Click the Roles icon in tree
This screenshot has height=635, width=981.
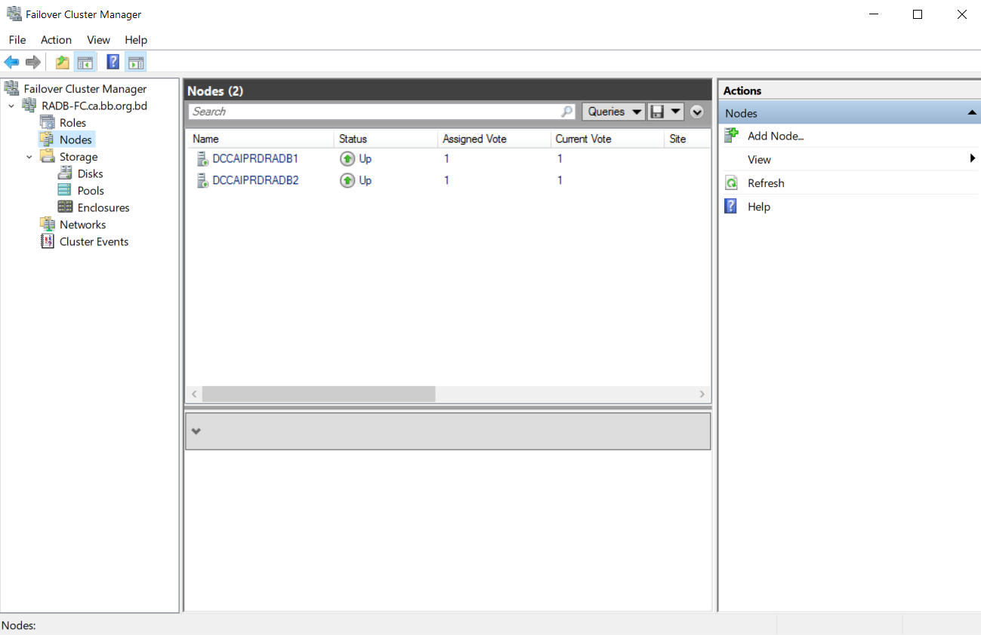(x=48, y=122)
